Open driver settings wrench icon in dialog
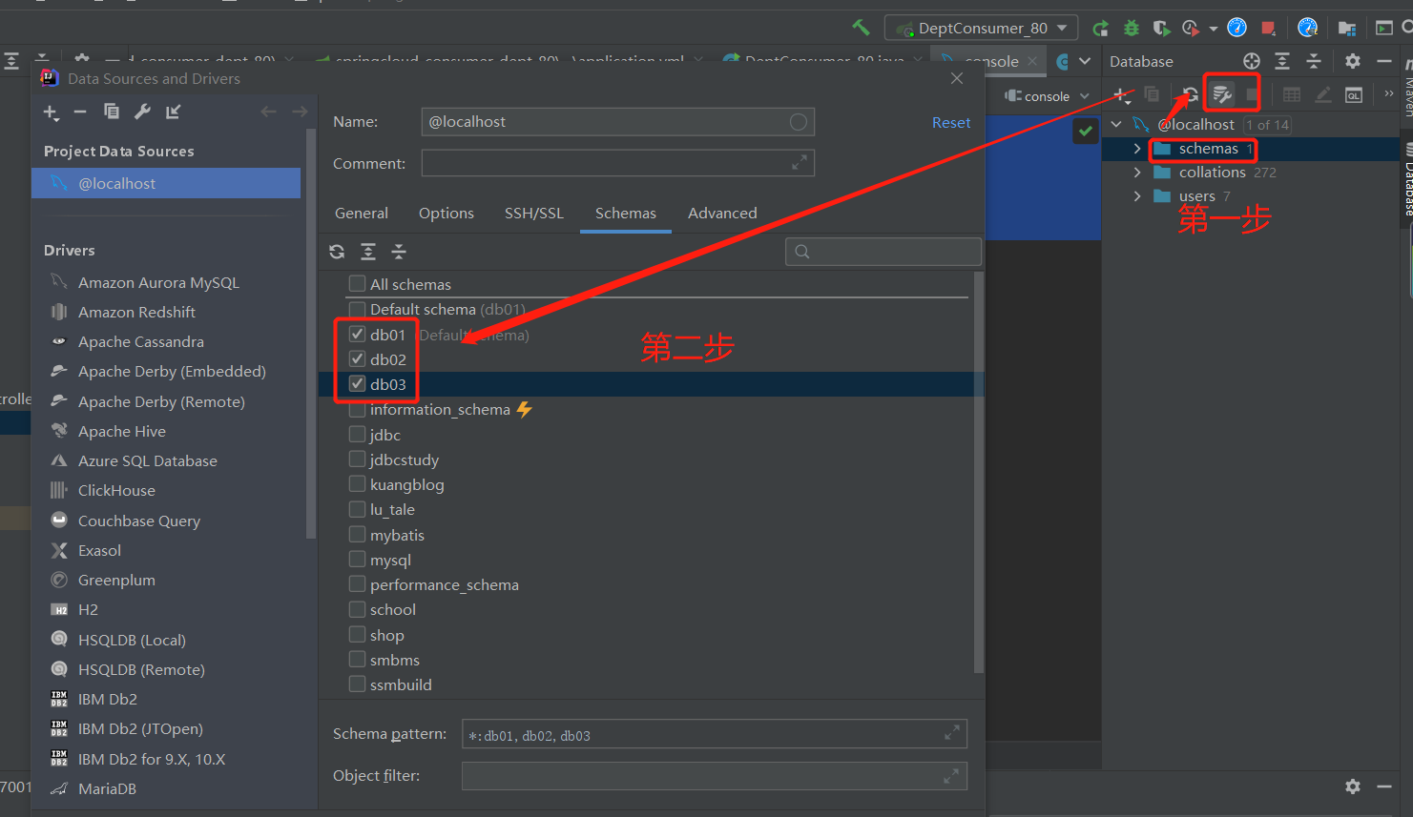 point(142,112)
